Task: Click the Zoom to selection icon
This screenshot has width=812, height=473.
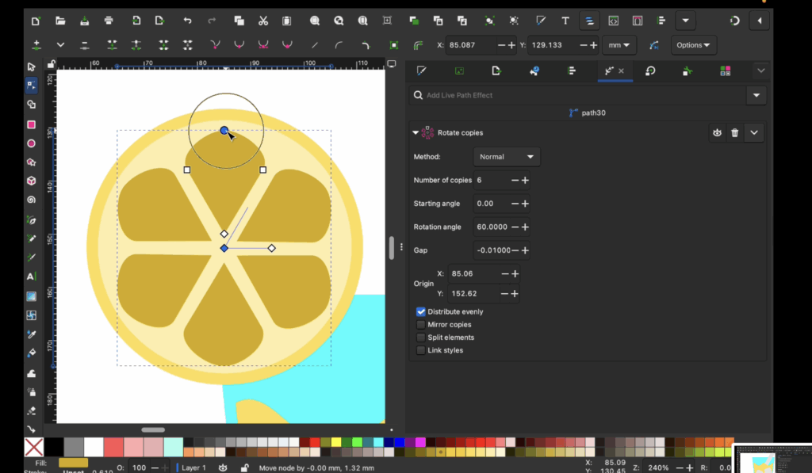Action: (x=314, y=21)
